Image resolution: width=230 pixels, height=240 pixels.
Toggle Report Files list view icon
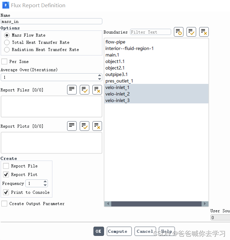(x=72, y=90)
